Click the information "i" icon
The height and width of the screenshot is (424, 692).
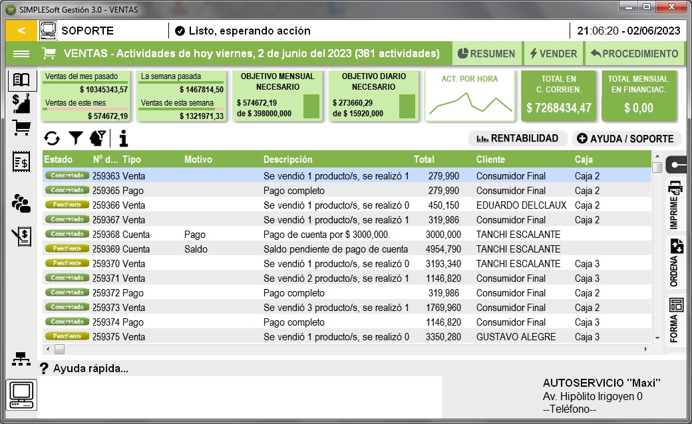pos(124,138)
